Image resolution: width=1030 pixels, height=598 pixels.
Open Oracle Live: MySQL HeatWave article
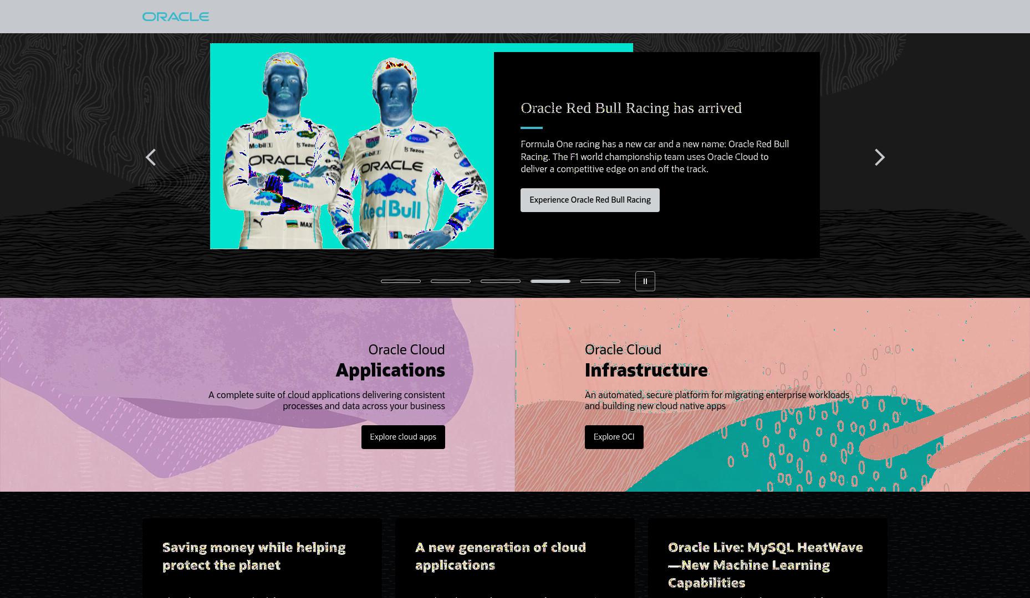pyautogui.click(x=766, y=565)
